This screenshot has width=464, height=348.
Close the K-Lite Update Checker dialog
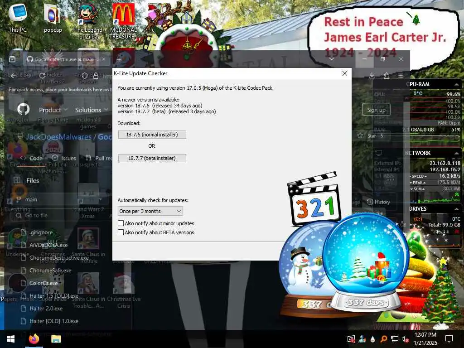click(x=344, y=73)
